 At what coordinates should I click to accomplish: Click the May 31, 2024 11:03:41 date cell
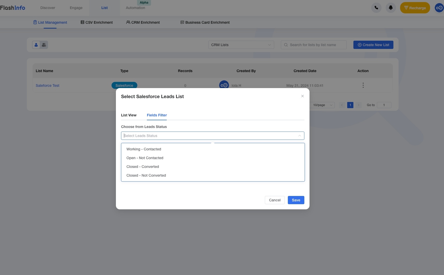[x=305, y=85]
